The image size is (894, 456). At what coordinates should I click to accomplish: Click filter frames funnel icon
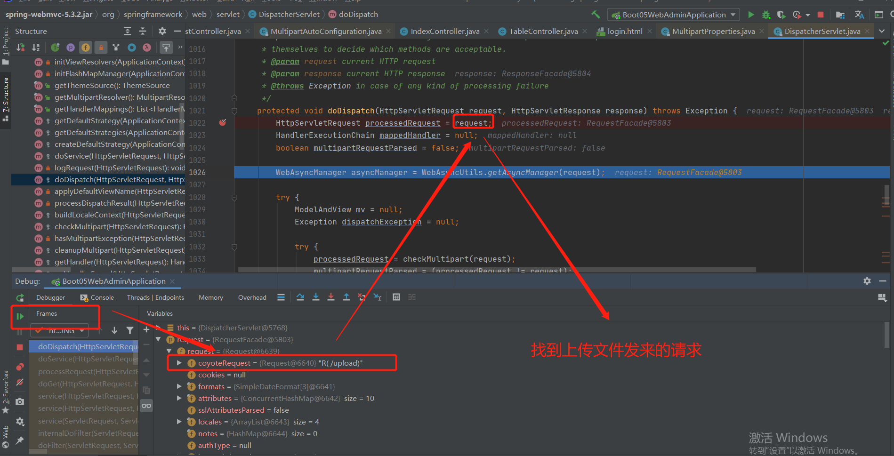(x=130, y=330)
